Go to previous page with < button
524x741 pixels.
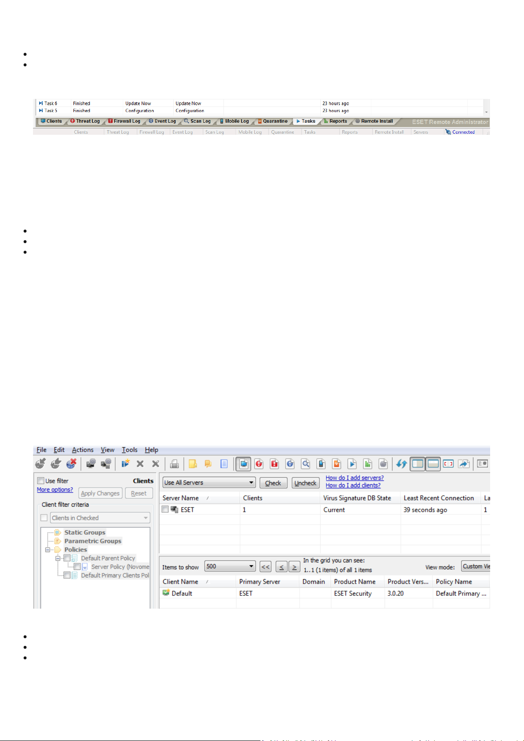tap(282, 567)
